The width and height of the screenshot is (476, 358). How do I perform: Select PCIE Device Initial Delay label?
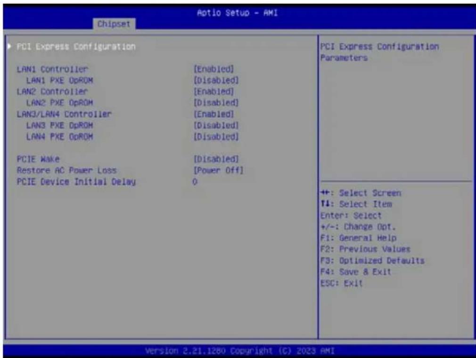(x=76, y=182)
